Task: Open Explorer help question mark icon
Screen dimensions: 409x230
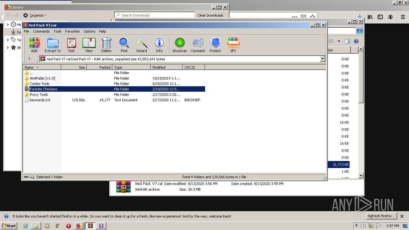Action: 356,41
